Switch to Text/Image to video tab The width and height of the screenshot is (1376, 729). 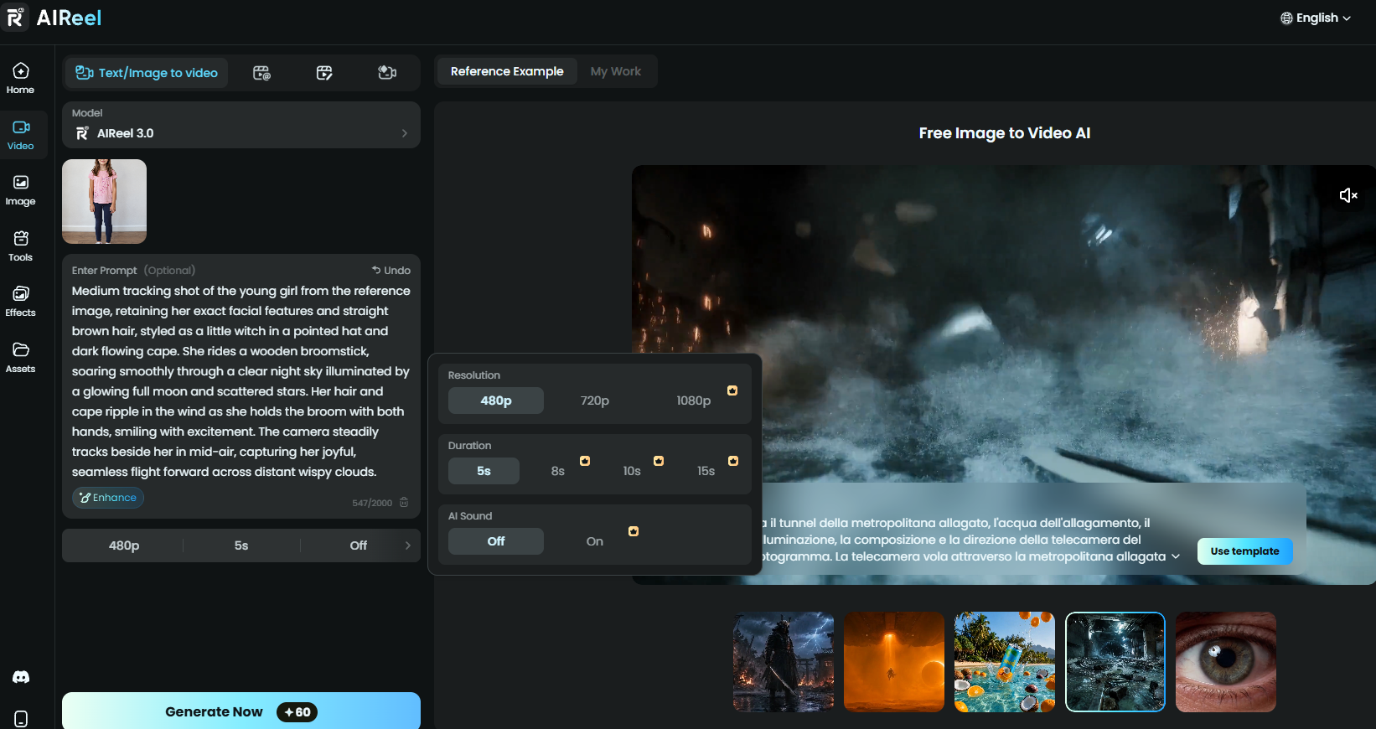click(147, 73)
